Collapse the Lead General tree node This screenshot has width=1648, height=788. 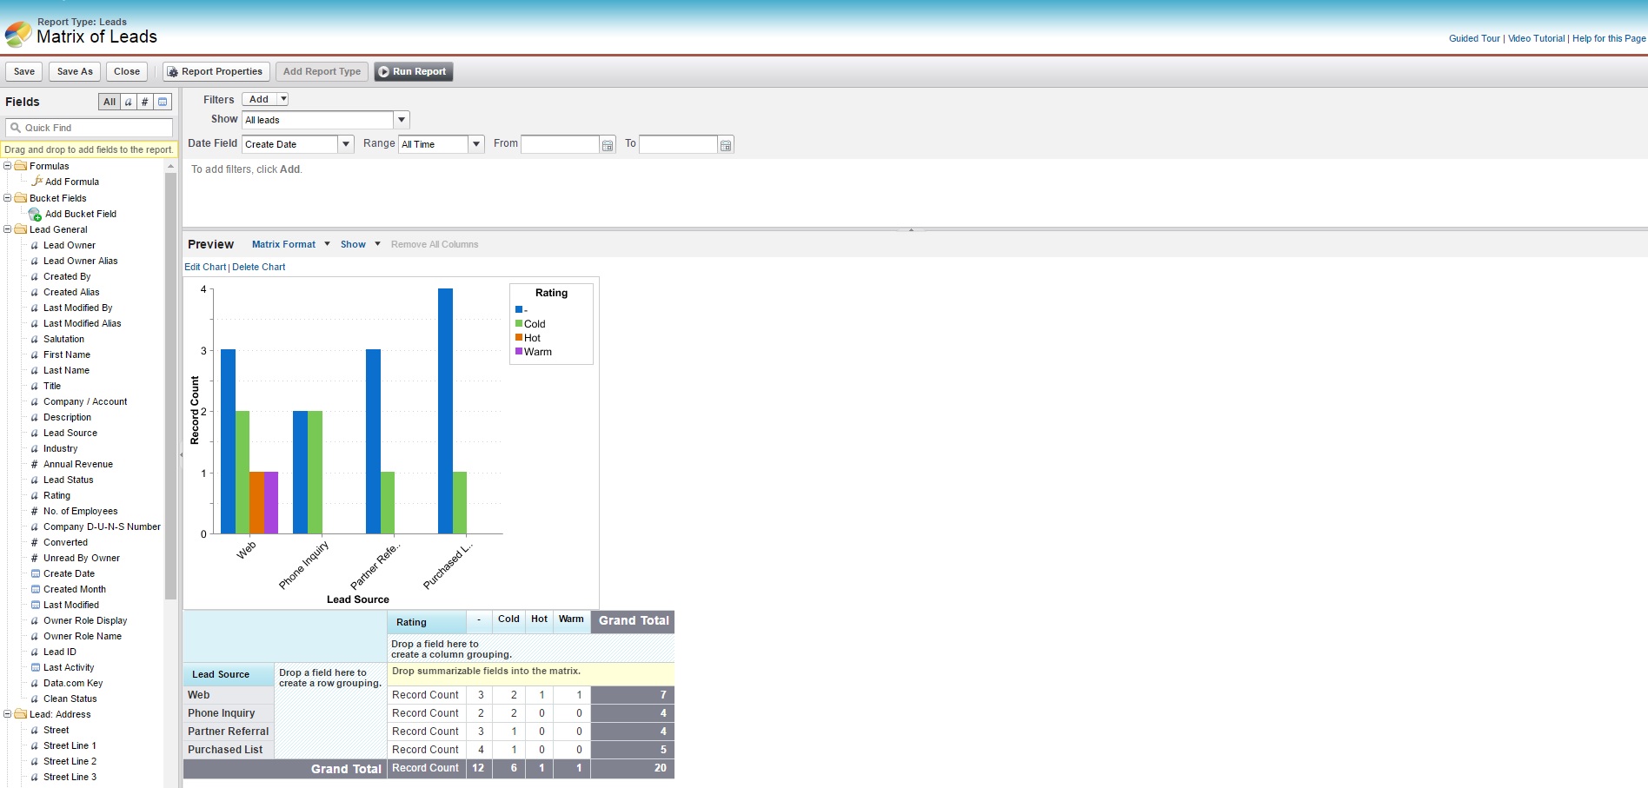pyautogui.click(x=8, y=229)
